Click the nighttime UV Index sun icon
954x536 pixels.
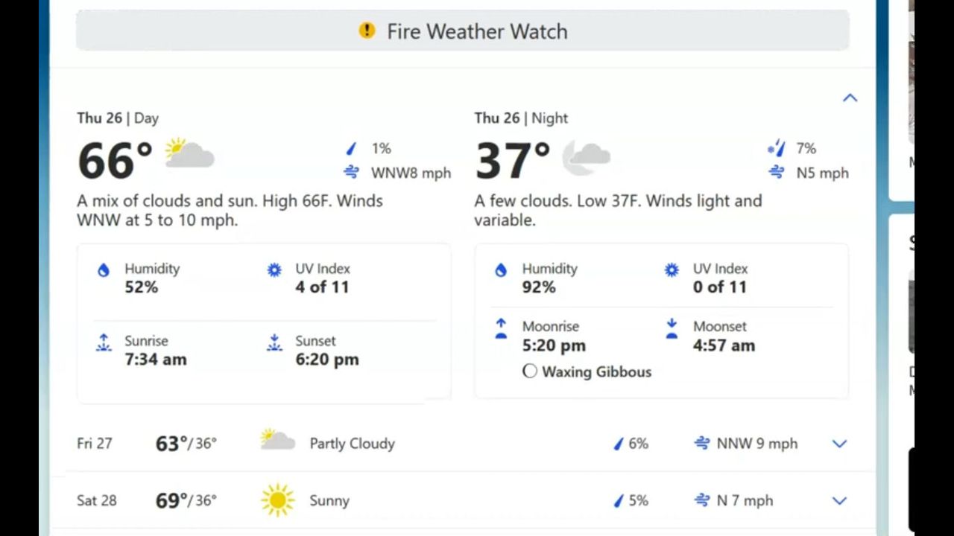click(x=672, y=270)
